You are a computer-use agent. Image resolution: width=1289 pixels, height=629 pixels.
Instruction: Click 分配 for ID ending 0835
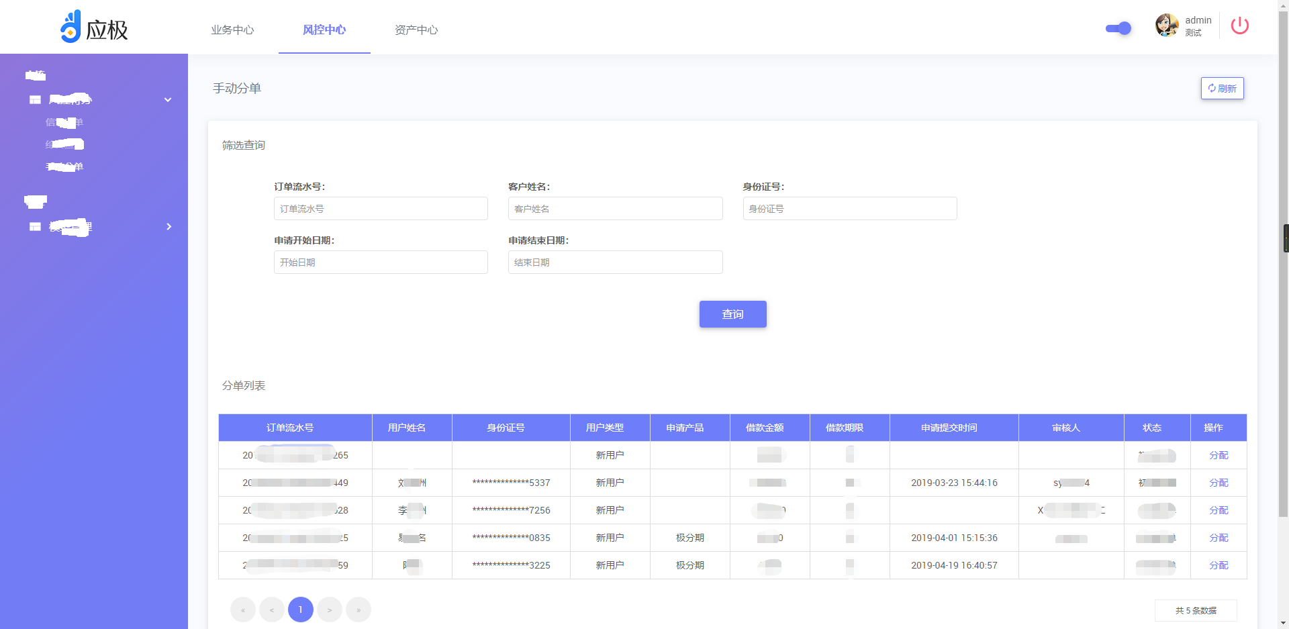(x=1219, y=538)
